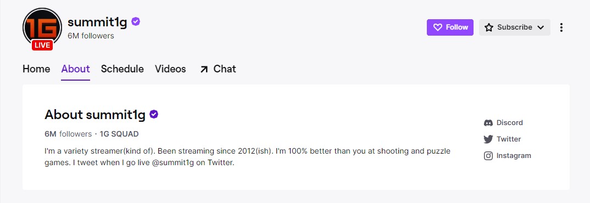Open the Schedule tab
Screen dimensions: 590x203
(x=123, y=69)
